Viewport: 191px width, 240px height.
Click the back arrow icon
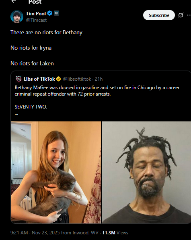(14, 1)
